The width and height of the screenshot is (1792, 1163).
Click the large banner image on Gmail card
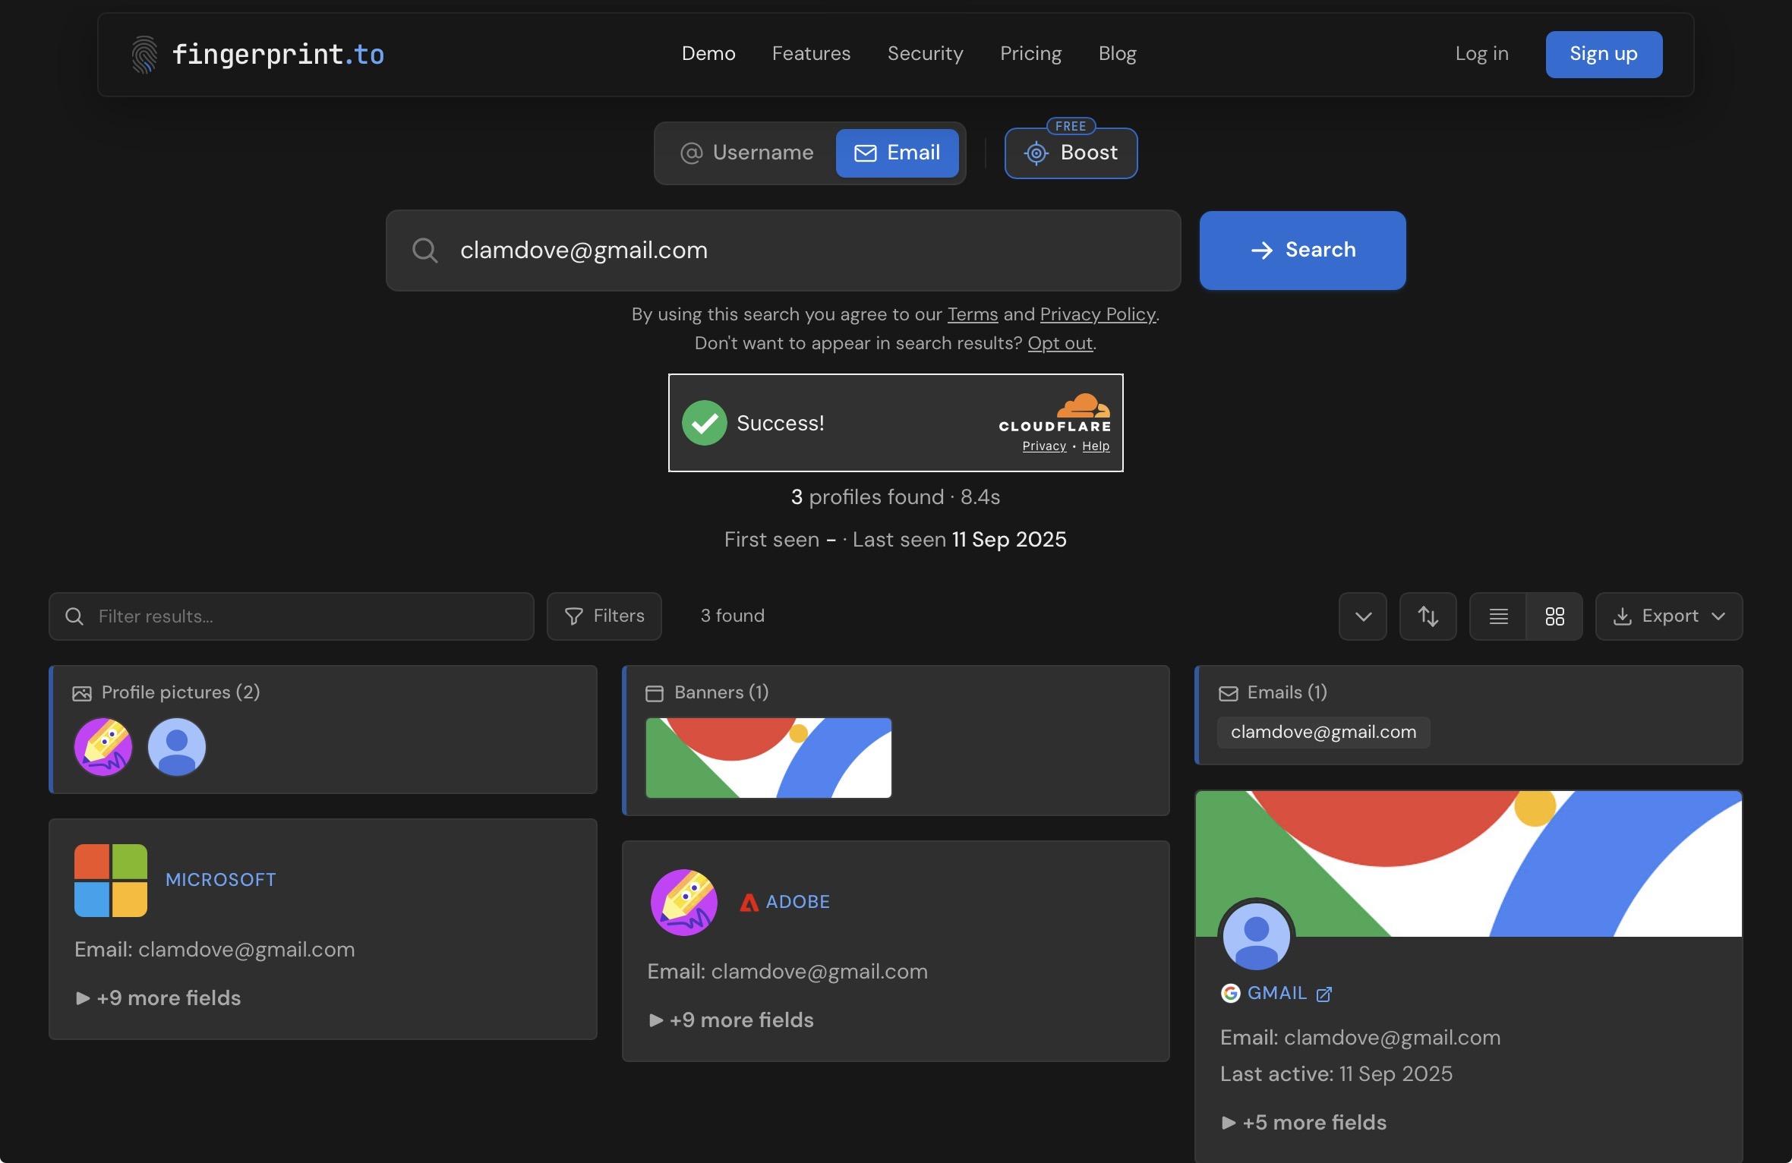[1469, 864]
